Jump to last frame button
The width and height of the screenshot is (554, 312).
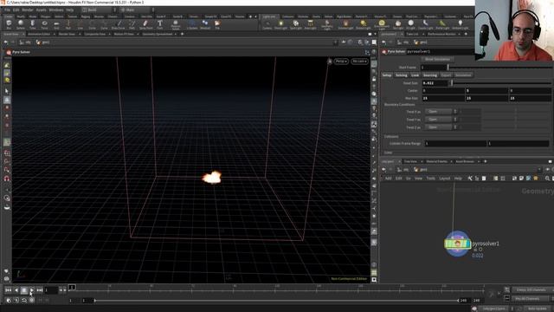click(40, 290)
